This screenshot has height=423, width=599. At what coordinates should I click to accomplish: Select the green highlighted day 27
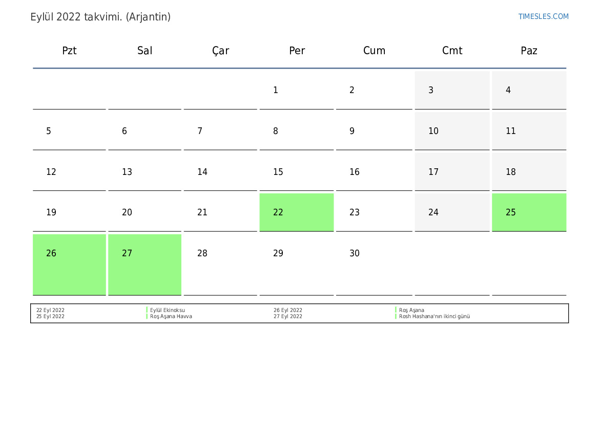145,264
